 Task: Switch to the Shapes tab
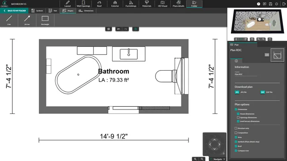click(68, 11)
